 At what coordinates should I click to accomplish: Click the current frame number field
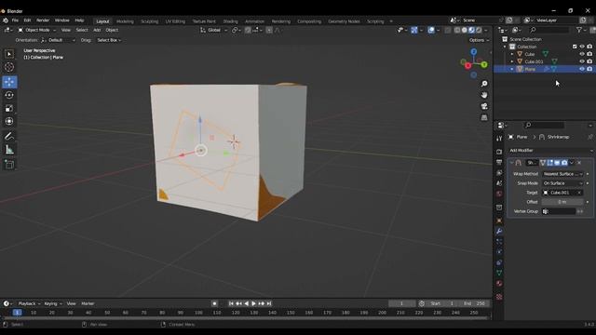coord(401,303)
